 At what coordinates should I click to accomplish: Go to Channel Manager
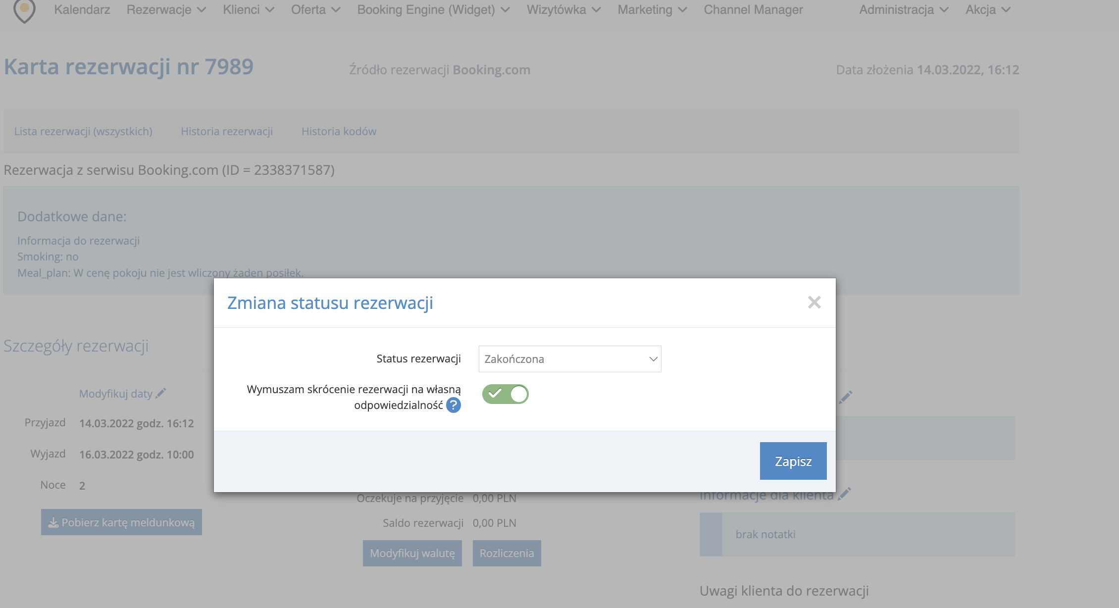click(753, 10)
